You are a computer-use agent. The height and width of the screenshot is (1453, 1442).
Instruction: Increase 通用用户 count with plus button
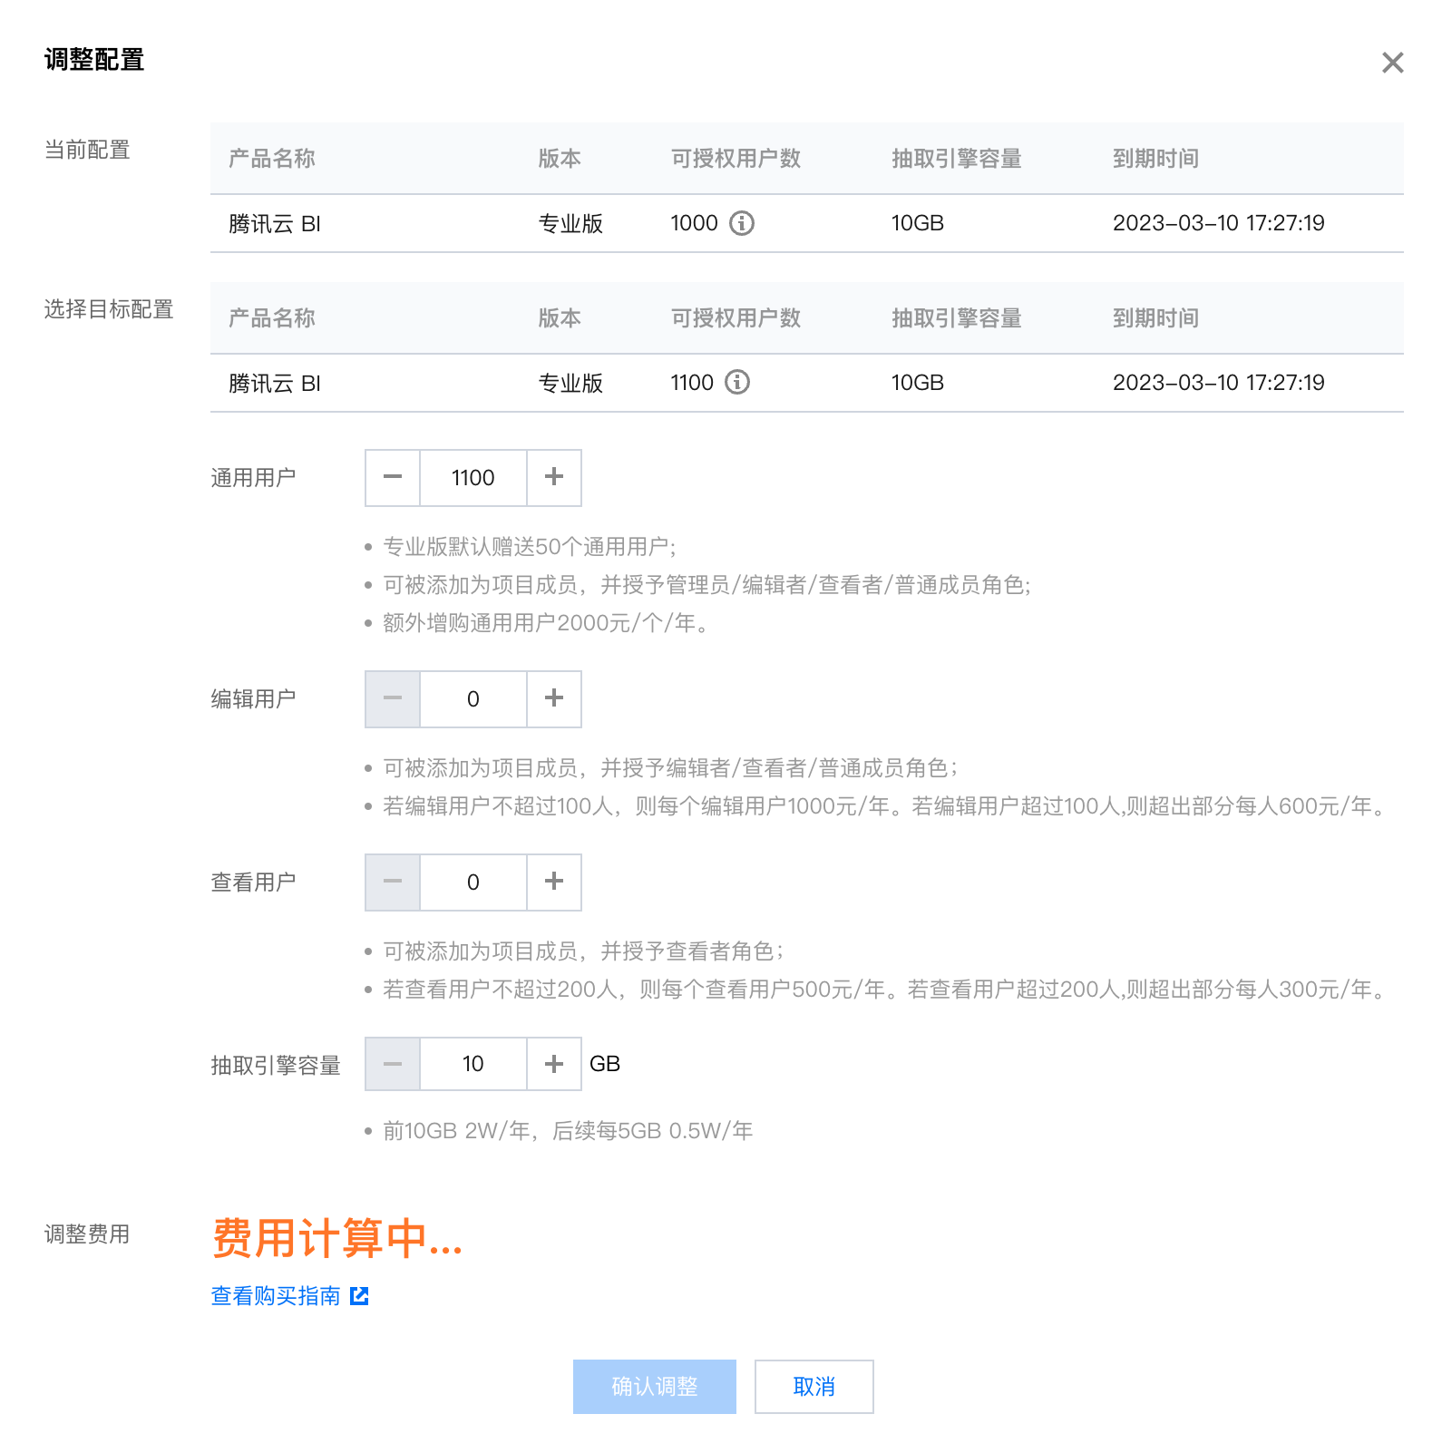tap(554, 478)
